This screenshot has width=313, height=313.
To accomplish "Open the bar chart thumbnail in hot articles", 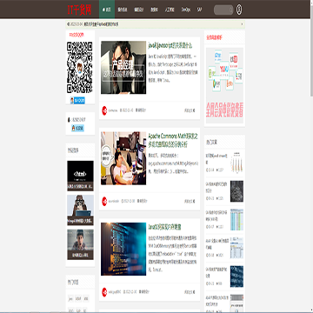I will [236, 163].
